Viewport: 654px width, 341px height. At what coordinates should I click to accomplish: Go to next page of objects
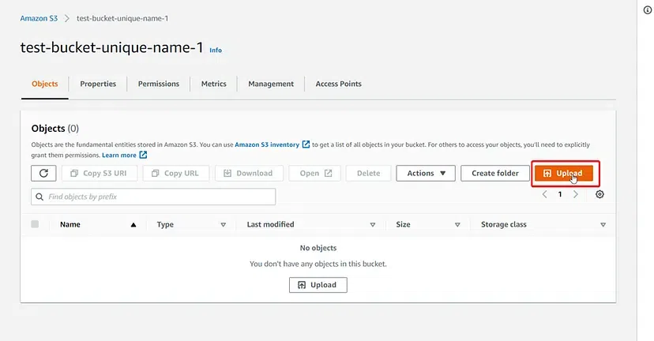pos(575,194)
